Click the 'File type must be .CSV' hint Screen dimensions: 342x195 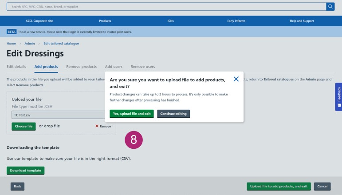tap(32, 106)
